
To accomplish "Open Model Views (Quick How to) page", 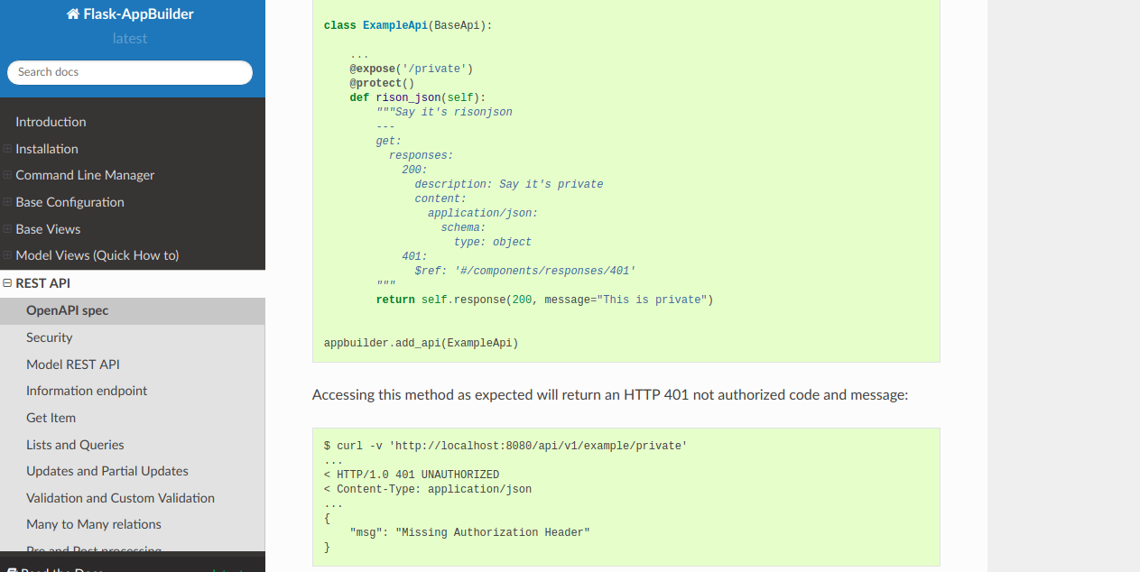I will click(97, 255).
